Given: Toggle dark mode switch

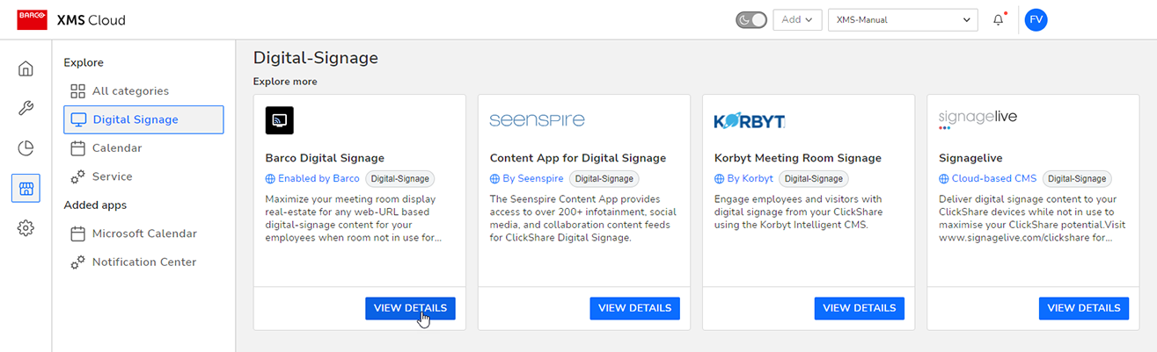Looking at the screenshot, I should (751, 19).
